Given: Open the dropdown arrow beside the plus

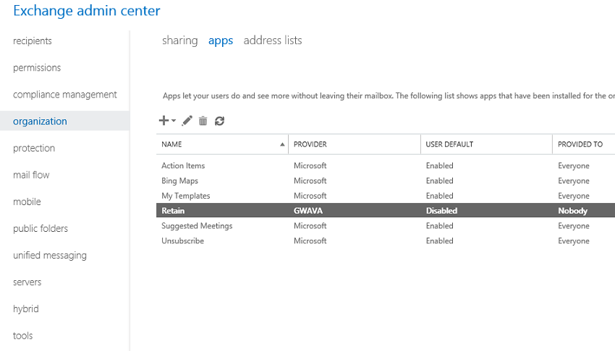Looking at the screenshot, I should (174, 121).
